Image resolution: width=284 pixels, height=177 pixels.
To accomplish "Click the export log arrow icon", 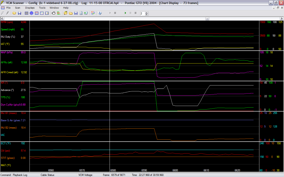I will click(x=86, y=13).
